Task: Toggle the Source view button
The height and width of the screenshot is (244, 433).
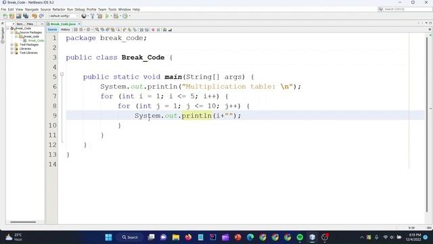Action: click(x=52, y=30)
